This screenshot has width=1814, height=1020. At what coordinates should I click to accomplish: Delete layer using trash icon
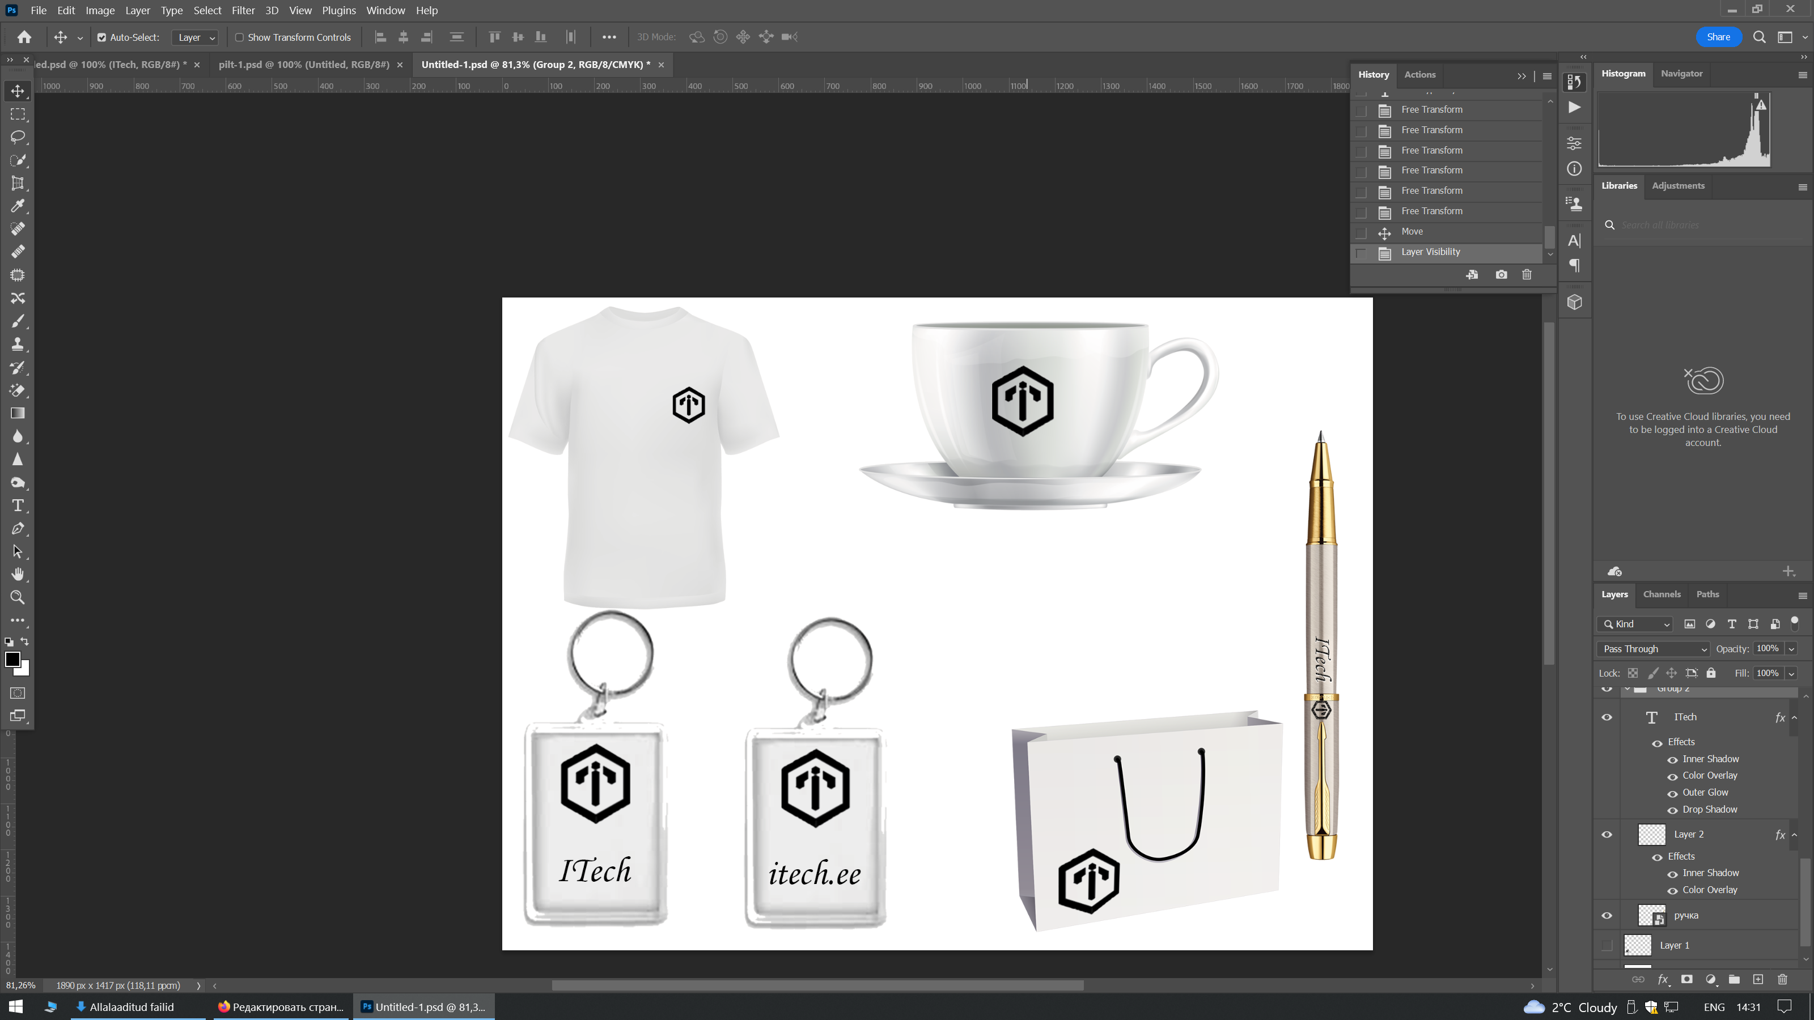(x=1783, y=979)
